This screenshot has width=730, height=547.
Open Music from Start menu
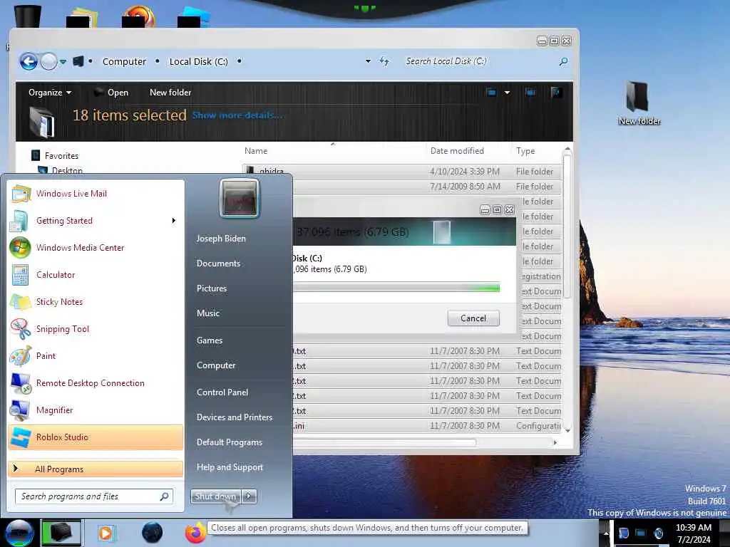(x=208, y=313)
